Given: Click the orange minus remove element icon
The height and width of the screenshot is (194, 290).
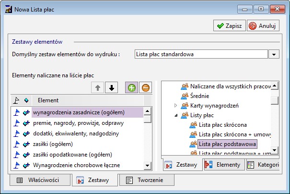Looking at the screenshot, I should [x=145, y=87].
